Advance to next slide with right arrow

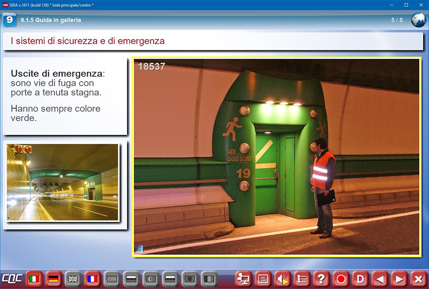(x=399, y=279)
